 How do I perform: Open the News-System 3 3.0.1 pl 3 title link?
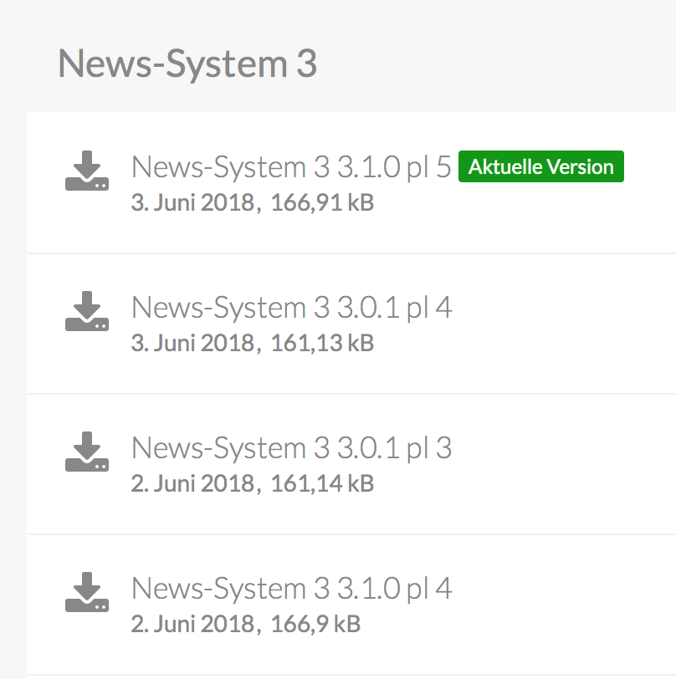click(x=291, y=448)
